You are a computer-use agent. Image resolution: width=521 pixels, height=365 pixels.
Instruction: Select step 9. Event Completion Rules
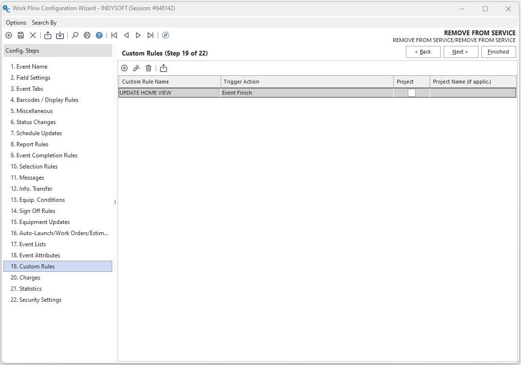(x=58, y=155)
